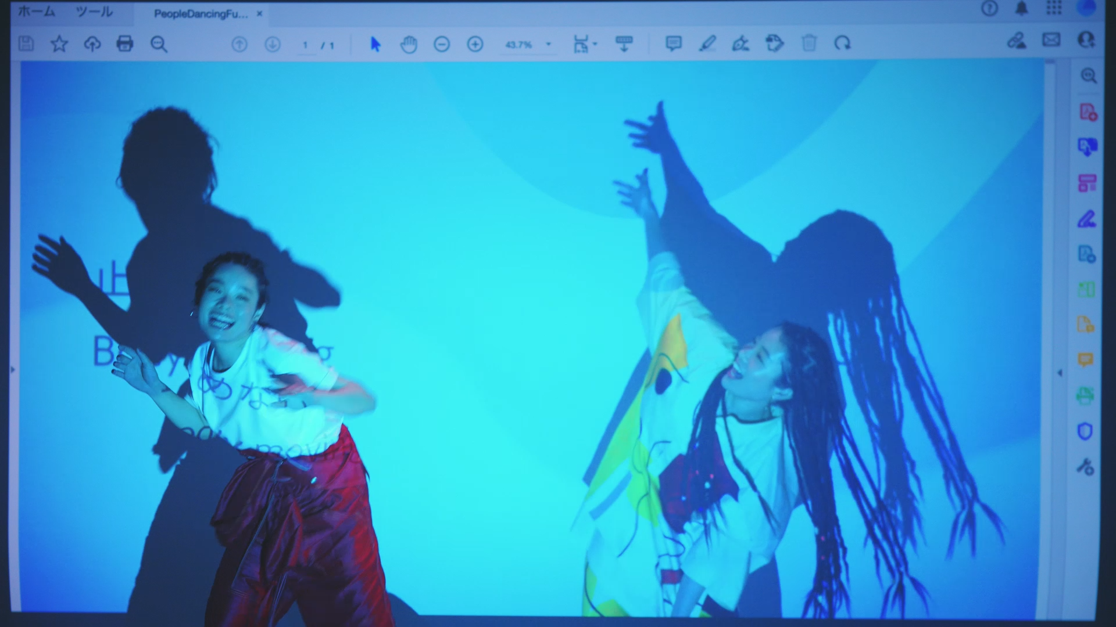Viewport: 1116px width, 627px height.
Task: Switch to the ホーム tab
Action: coord(36,12)
